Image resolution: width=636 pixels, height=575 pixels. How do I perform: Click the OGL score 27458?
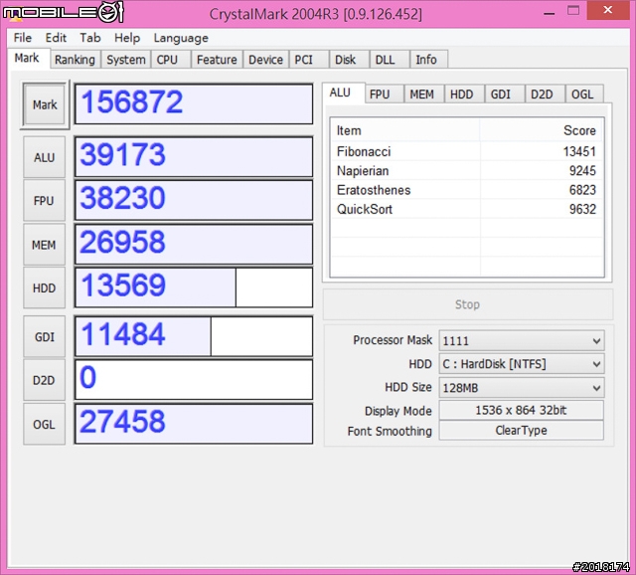(194, 424)
